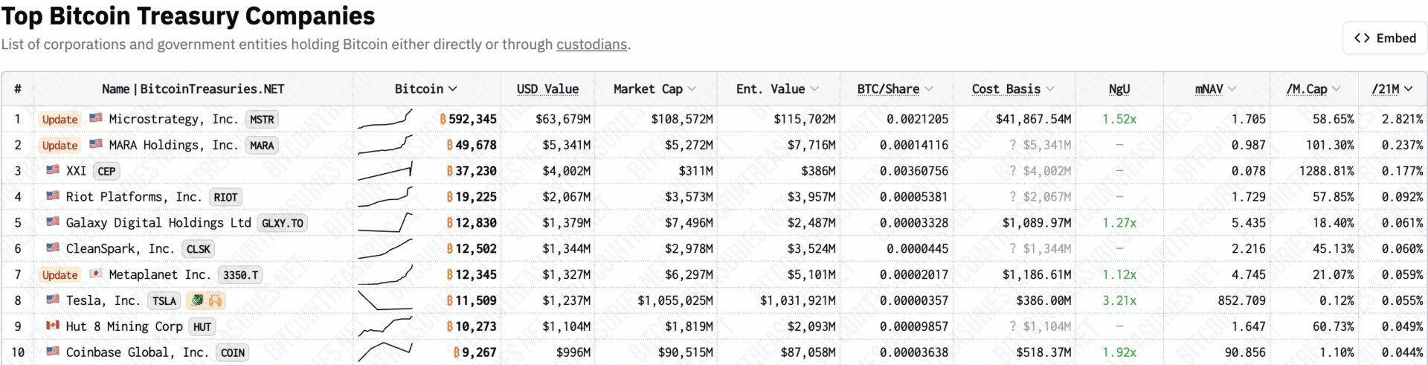Click the emoji badge next to TSLA ticker
The width and height of the screenshot is (1428, 365).
coord(206,301)
